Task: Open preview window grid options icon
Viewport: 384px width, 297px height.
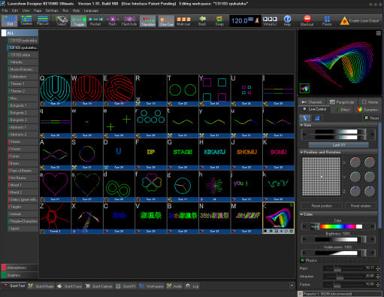Action: (x=378, y=33)
